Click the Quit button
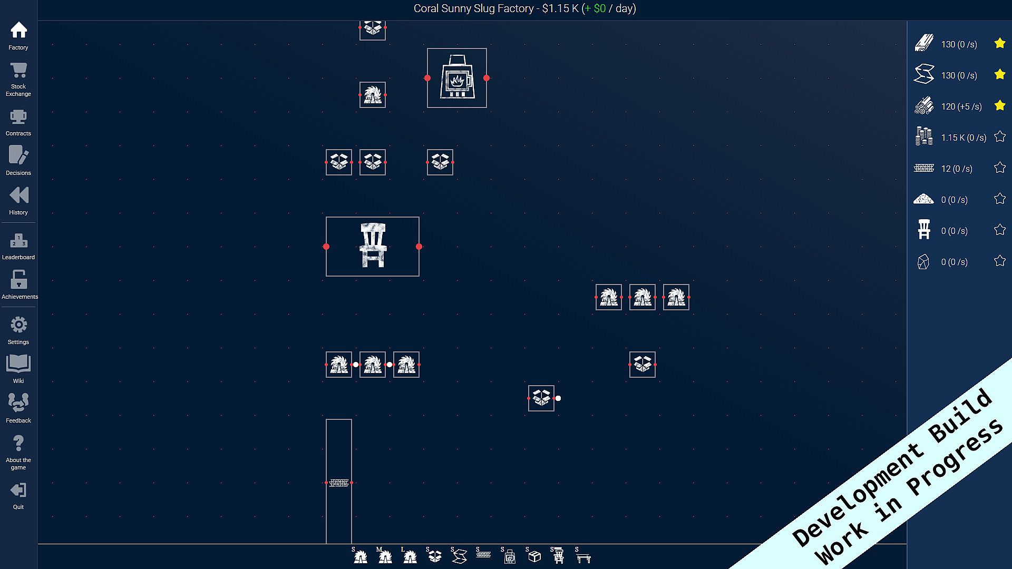The height and width of the screenshot is (569, 1012). (18, 495)
